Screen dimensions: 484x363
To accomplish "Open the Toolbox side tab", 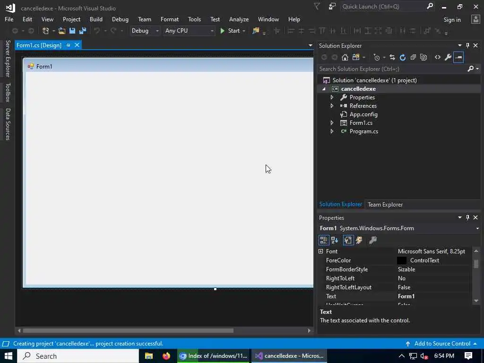I will (x=8, y=92).
